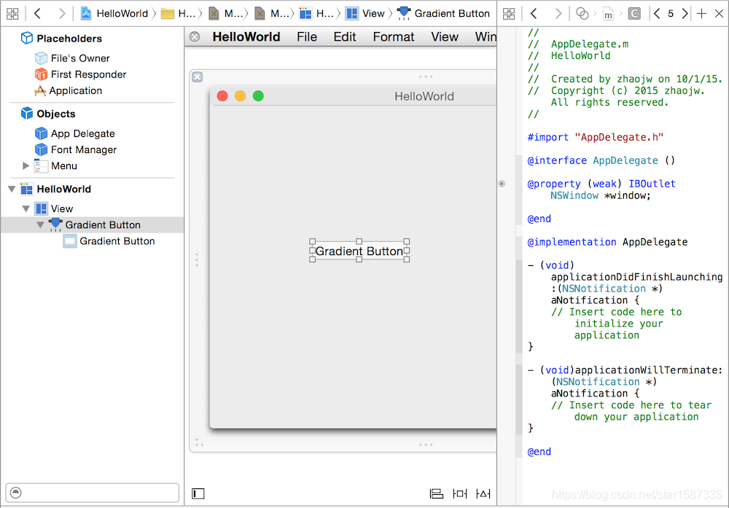
Task: Close the assistant editor pane
Action: (718, 14)
